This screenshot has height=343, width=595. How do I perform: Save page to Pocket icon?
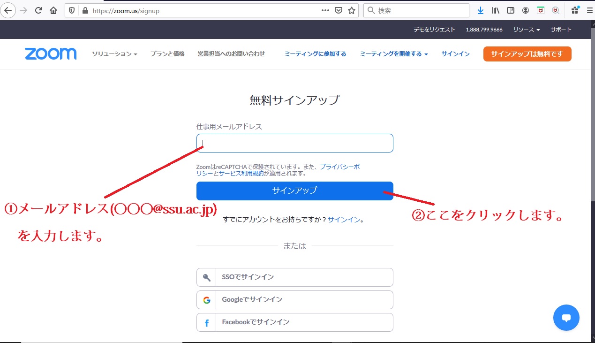click(x=339, y=10)
